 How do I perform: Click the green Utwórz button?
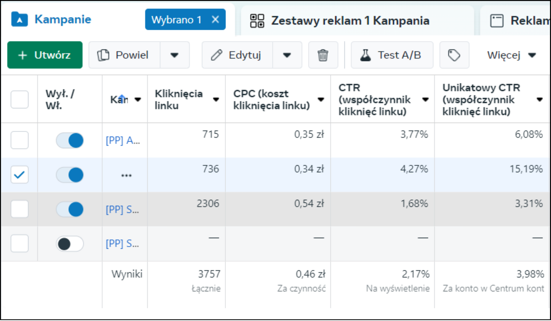[45, 55]
